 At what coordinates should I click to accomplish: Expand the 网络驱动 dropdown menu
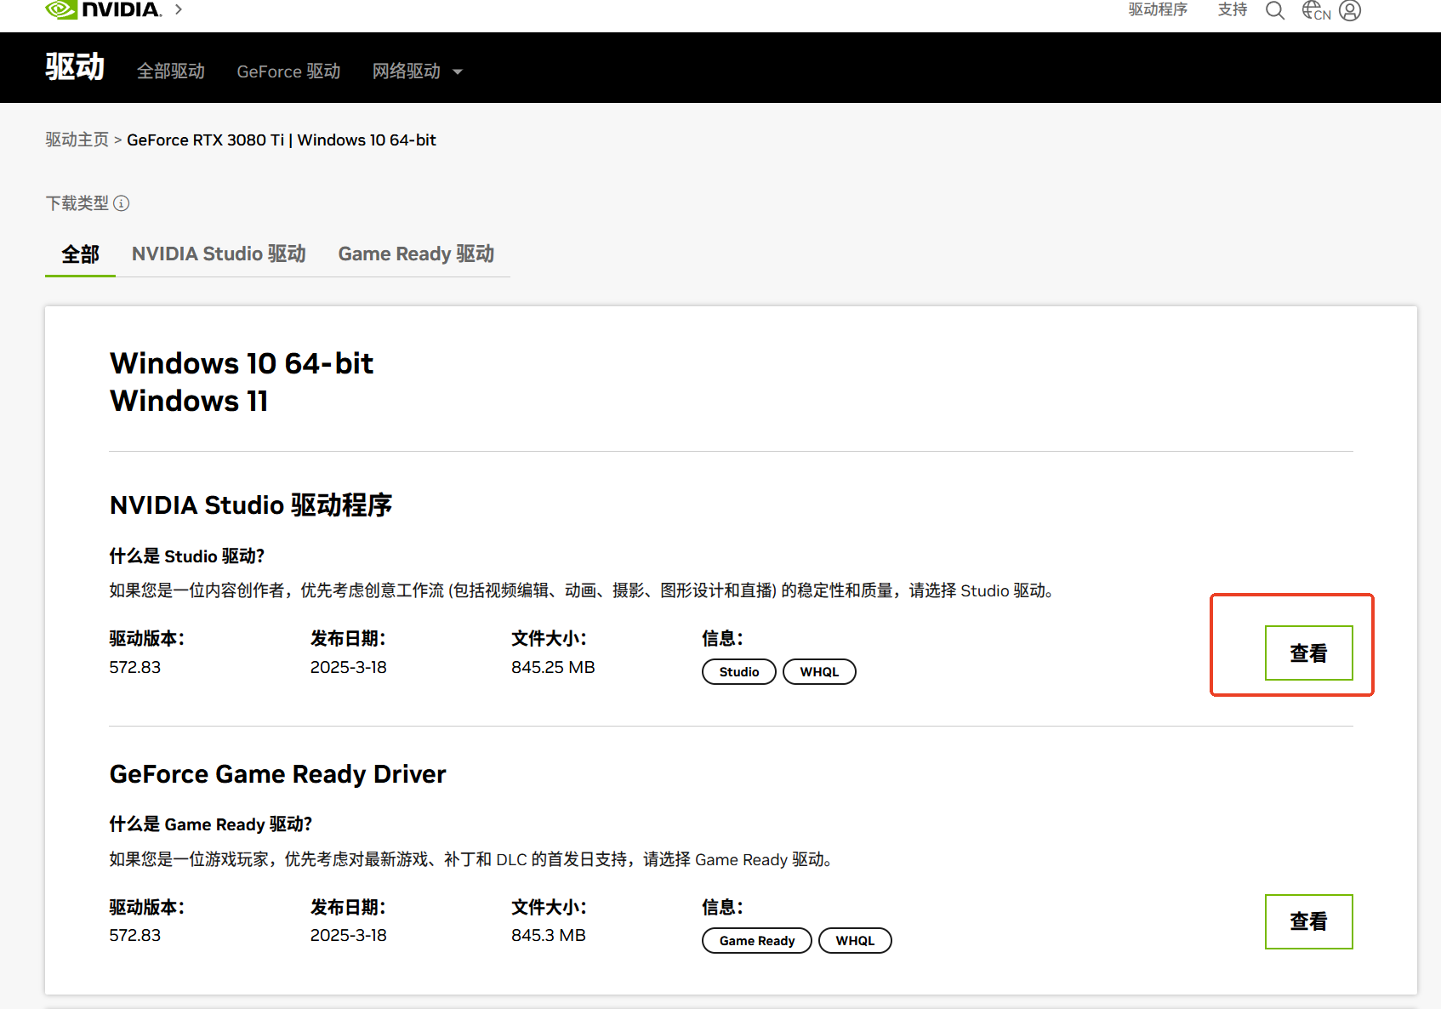tap(418, 71)
